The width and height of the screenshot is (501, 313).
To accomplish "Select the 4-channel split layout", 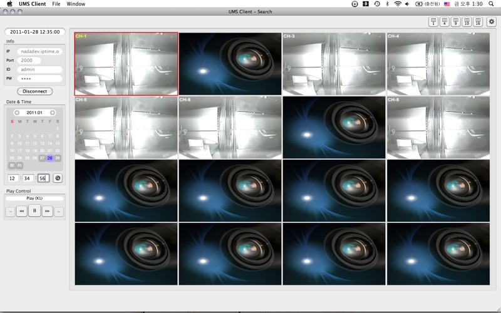I will 445,22.
